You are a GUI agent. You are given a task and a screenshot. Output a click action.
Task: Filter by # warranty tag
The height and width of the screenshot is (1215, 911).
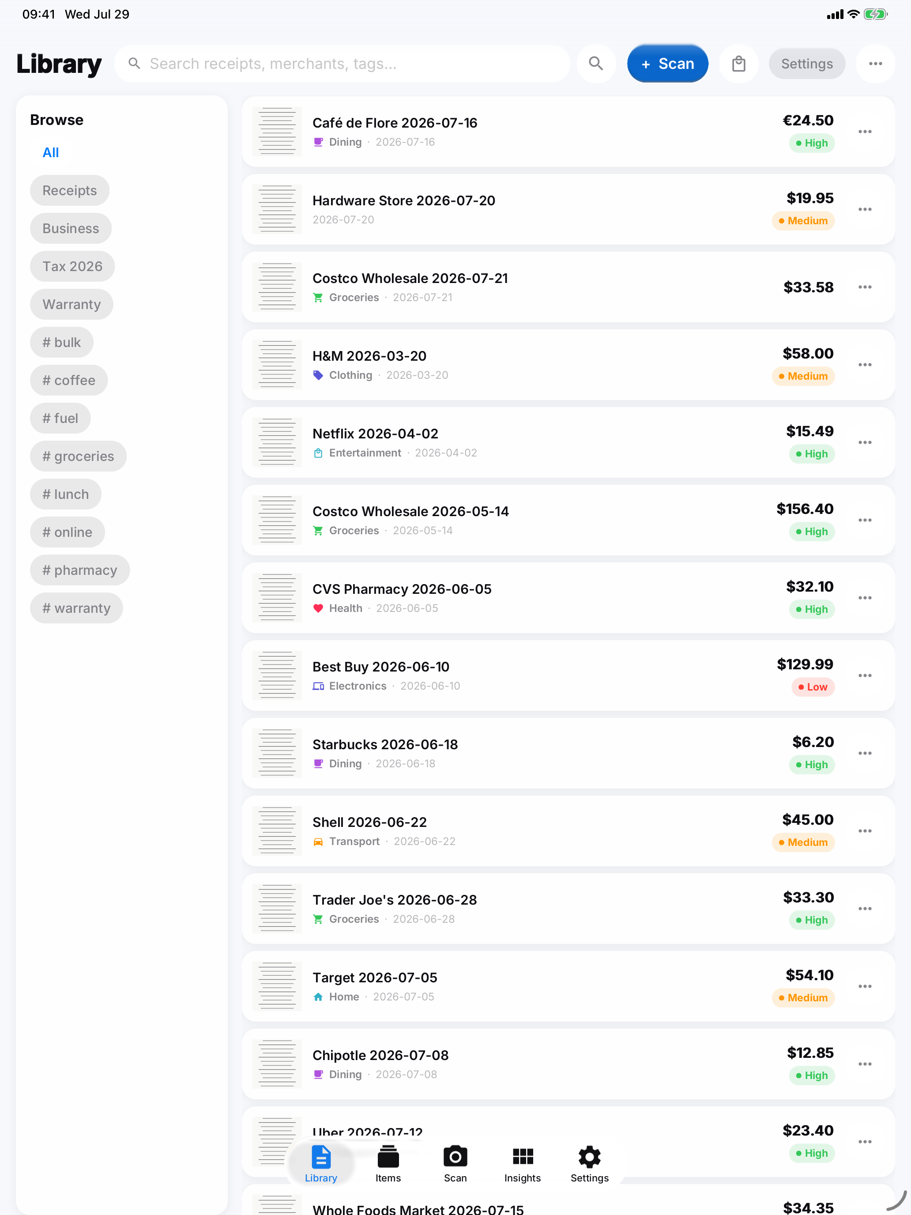pos(77,607)
